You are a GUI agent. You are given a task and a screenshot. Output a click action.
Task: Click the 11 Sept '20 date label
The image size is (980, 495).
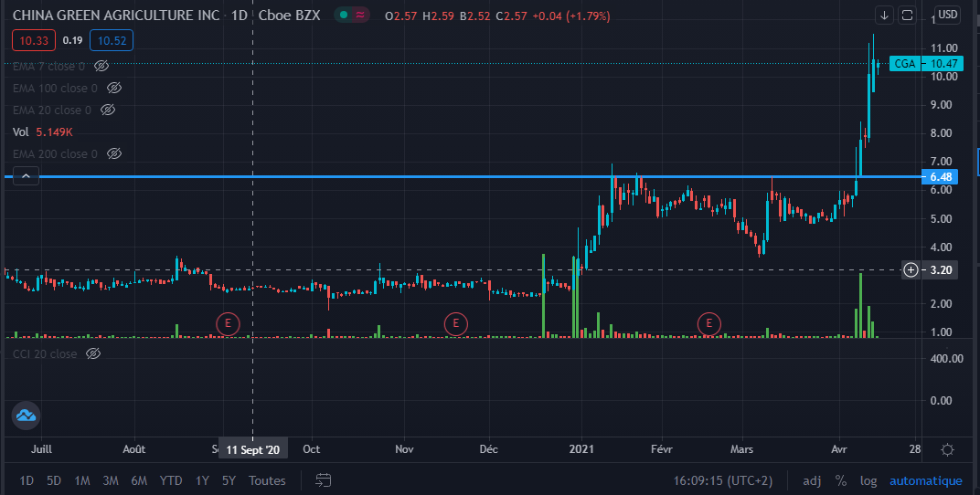coord(252,450)
